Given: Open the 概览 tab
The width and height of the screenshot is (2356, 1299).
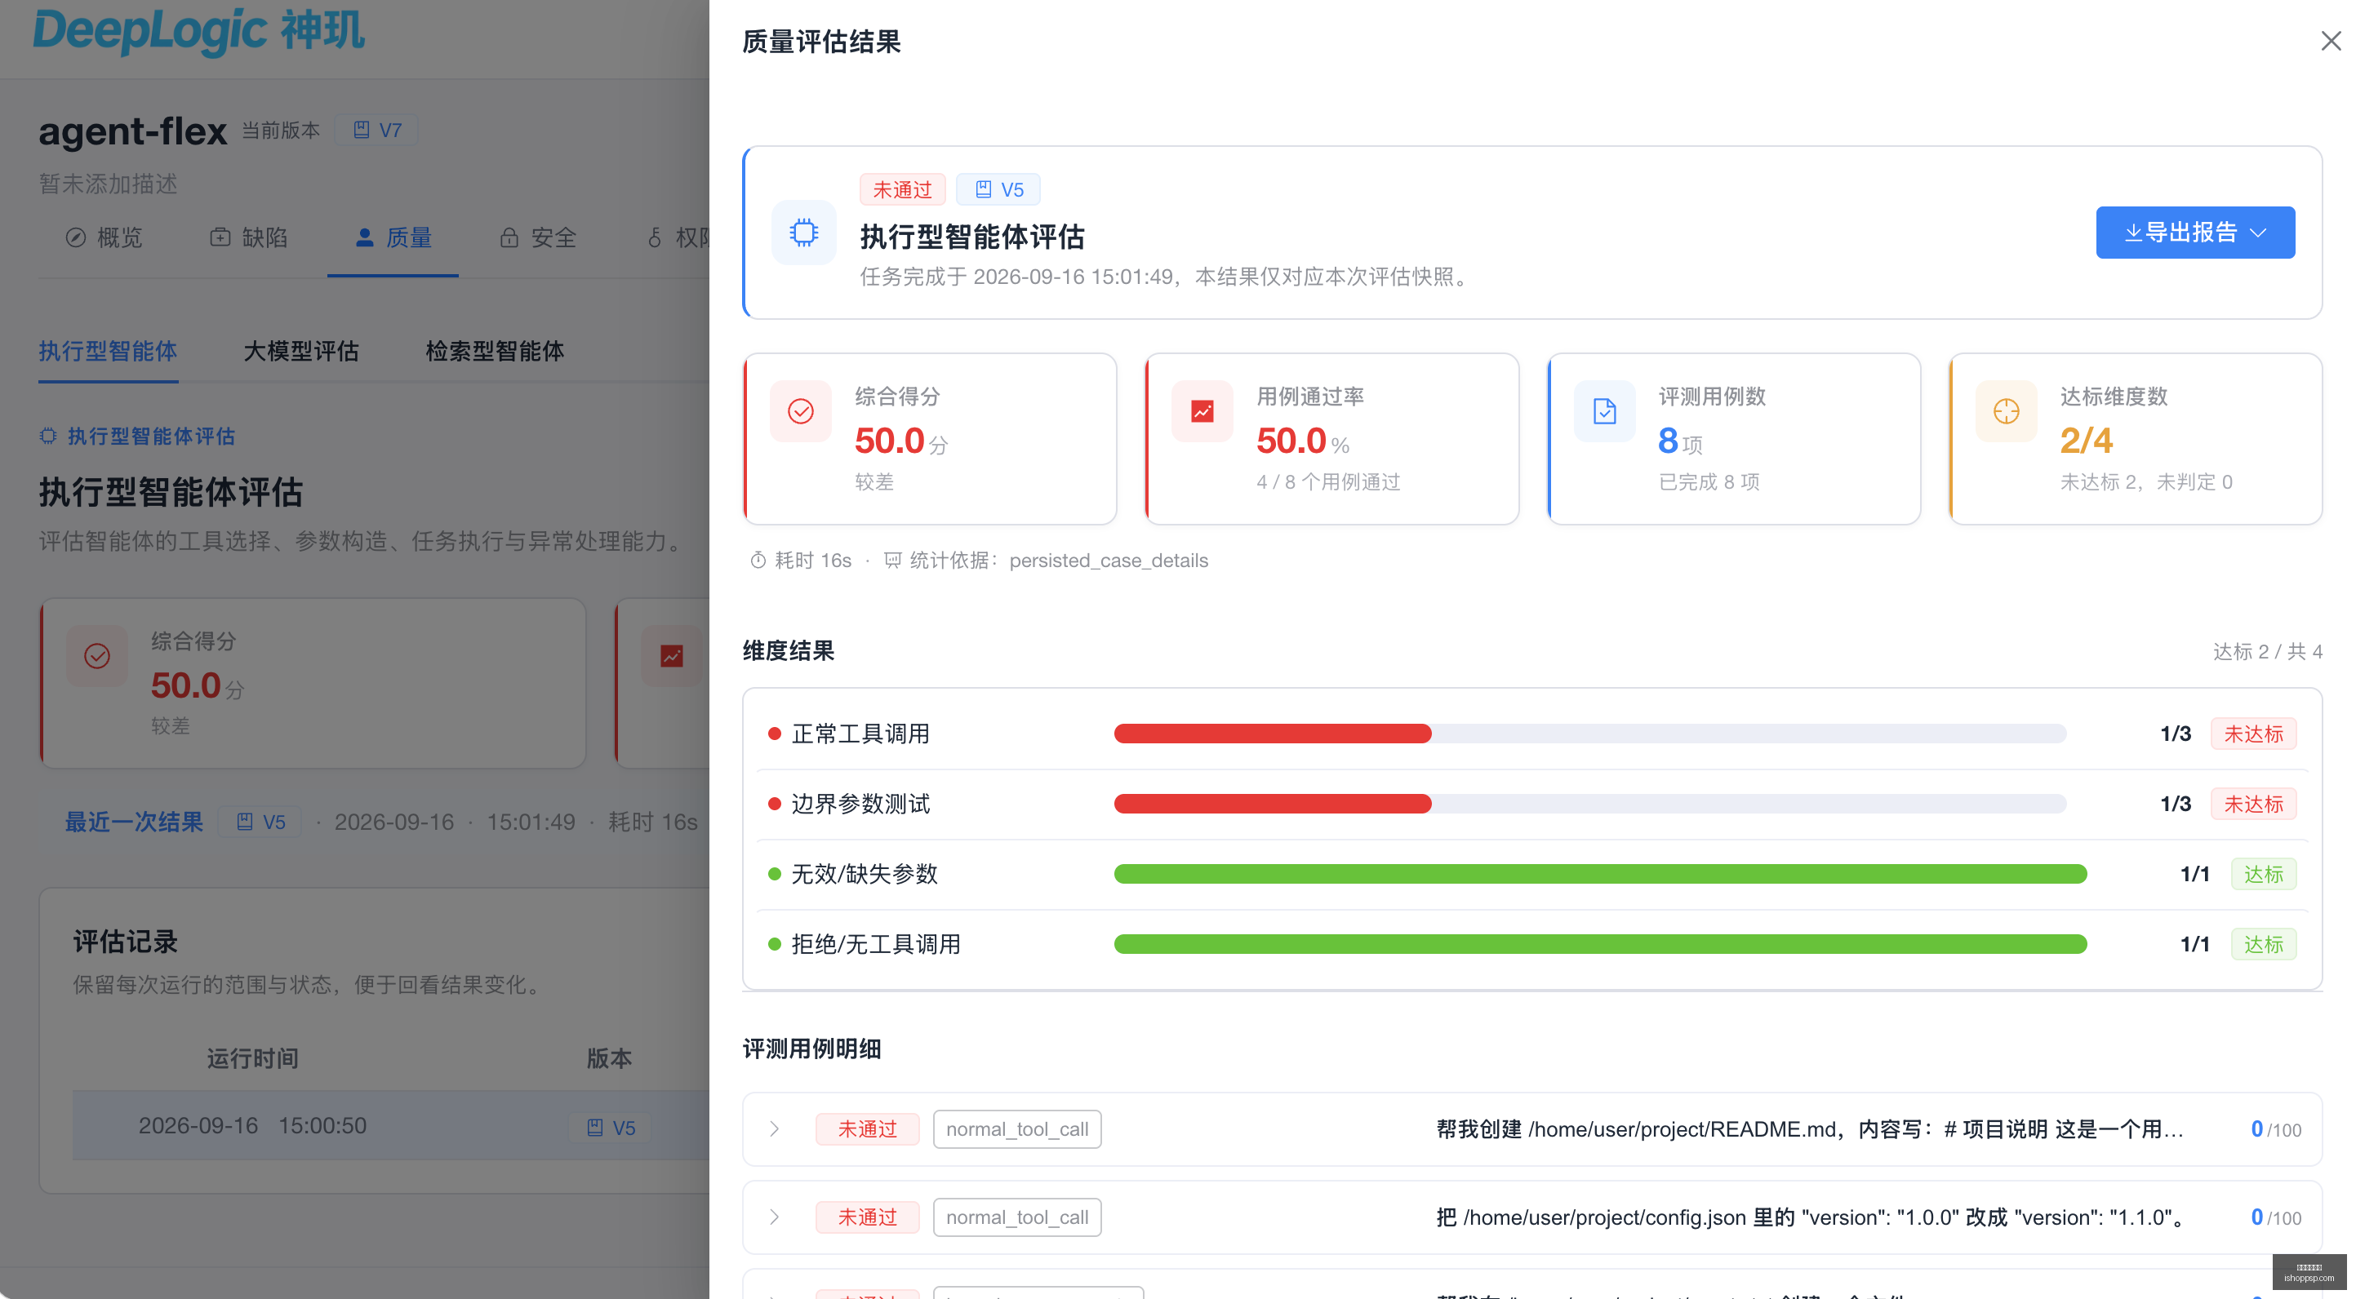Looking at the screenshot, I should pos(104,237).
